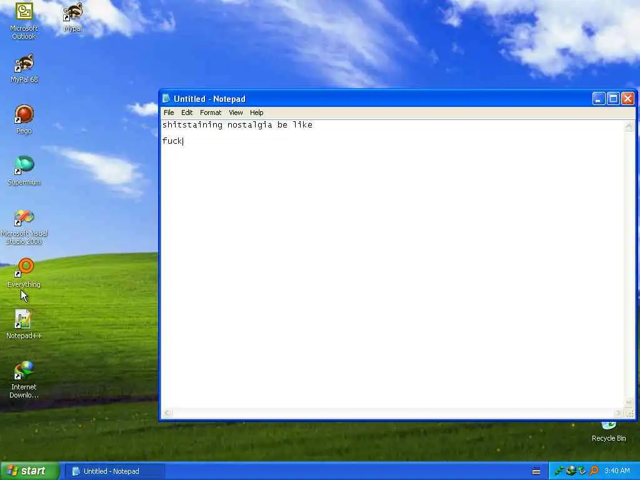The image size is (640, 480).
Task: Click the Everything search tray icon
Action: tap(594, 471)
